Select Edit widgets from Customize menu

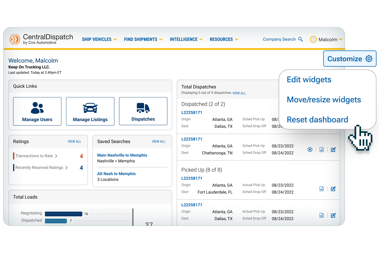point(309,80)
